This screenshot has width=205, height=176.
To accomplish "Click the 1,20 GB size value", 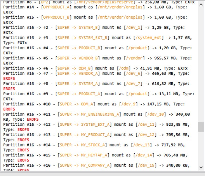I will point(168,48).
